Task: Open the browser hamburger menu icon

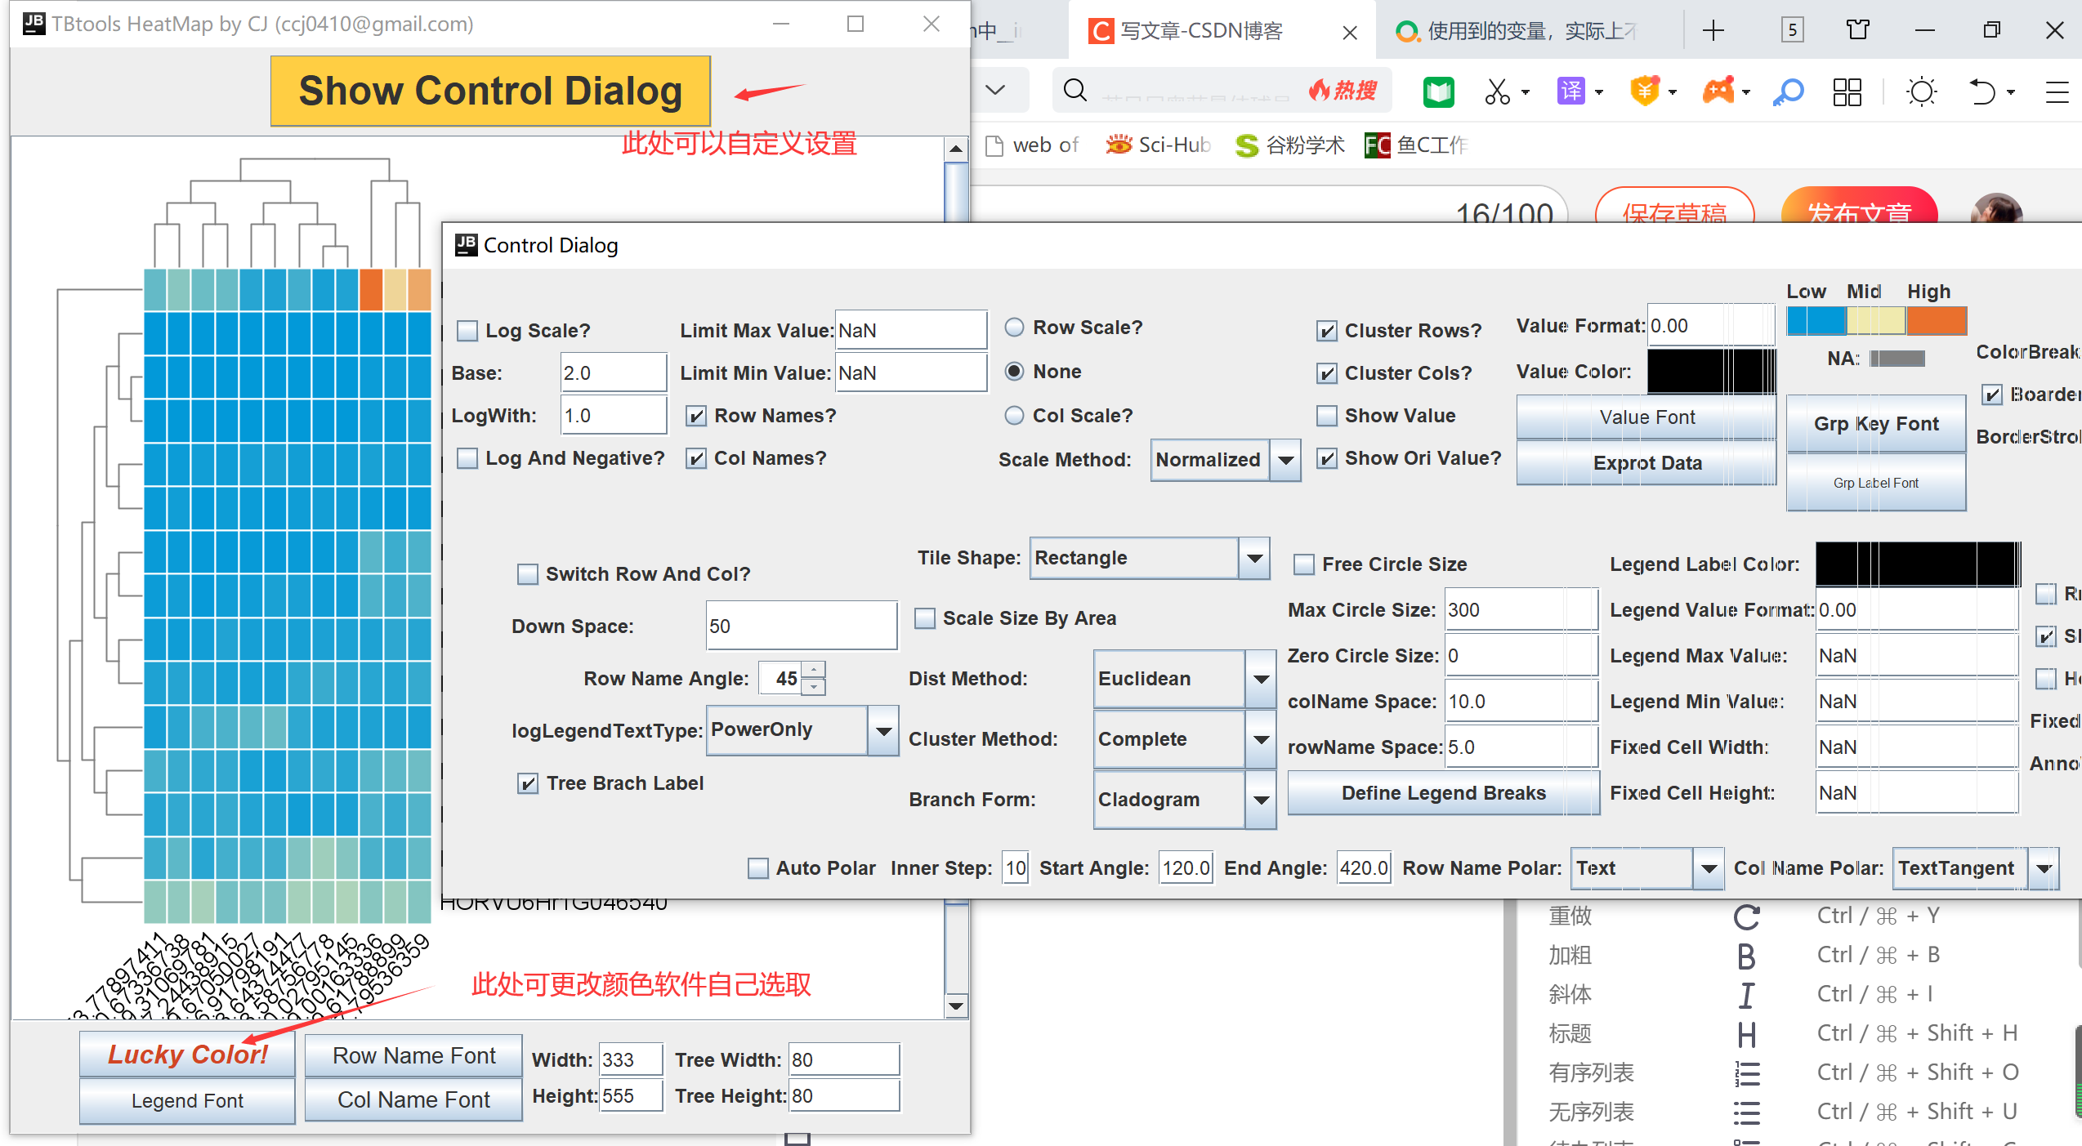Action: [x=2056, y=91]
